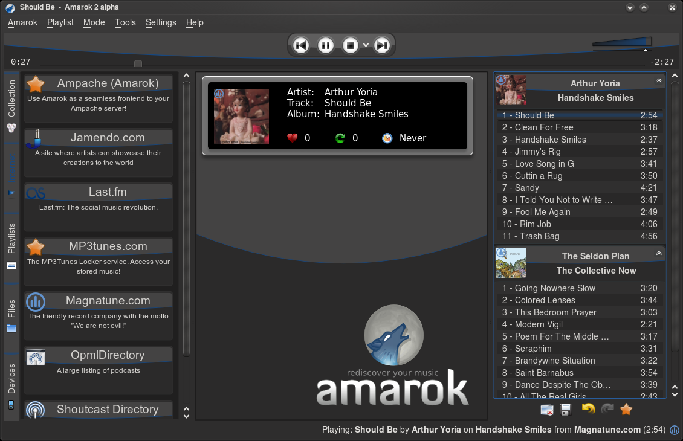
Task: Skip to the previous track
Action: coord(301,45)
